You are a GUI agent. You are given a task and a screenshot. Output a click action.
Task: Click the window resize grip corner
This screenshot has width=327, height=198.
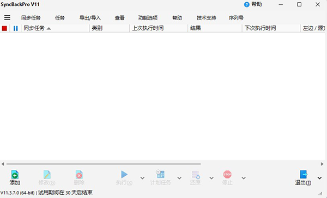(x=320, y=194)
